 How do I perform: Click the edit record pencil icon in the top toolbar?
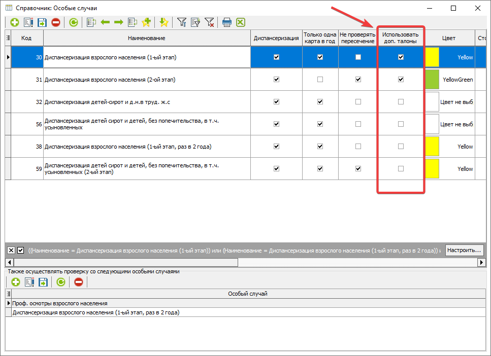pos(28,22)
